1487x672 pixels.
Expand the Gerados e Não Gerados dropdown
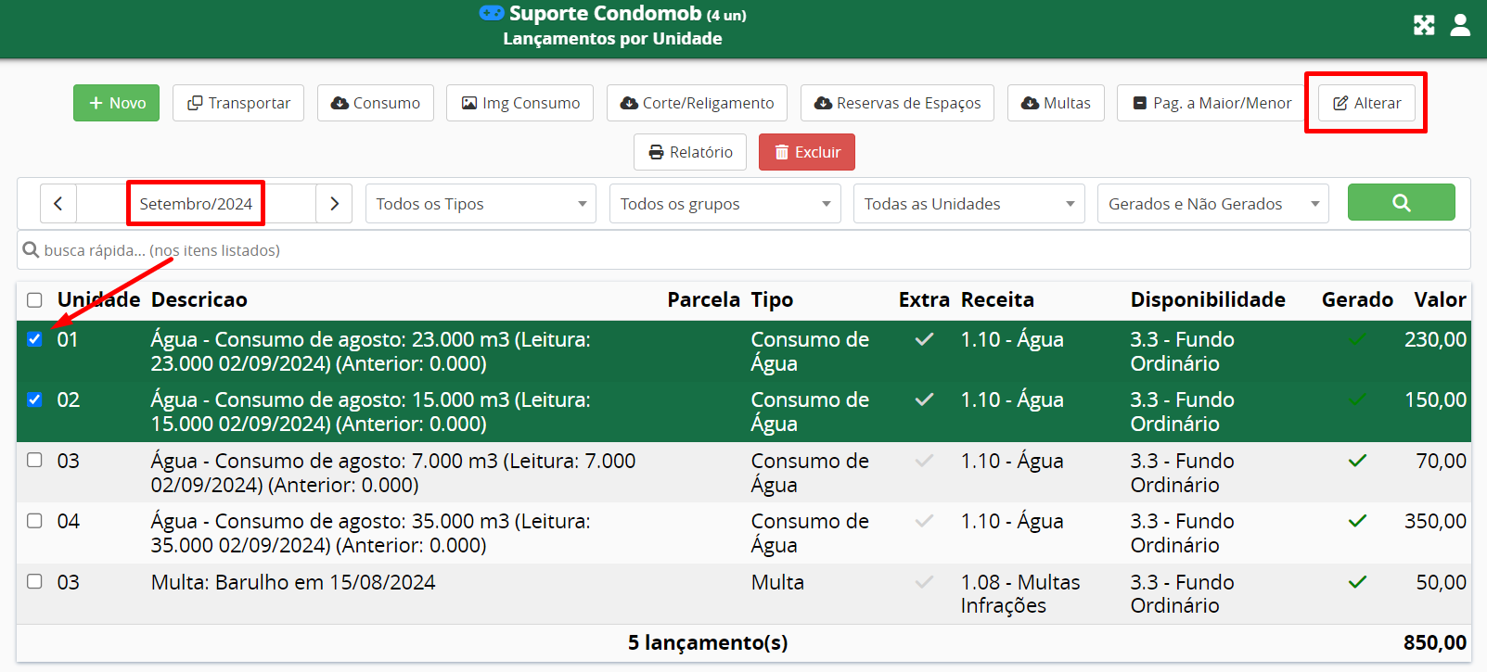(1212, 204)
